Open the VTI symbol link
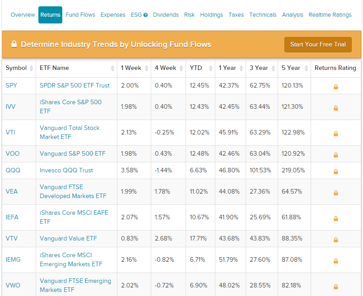The width and height of the screenshot is (363, 296). pyautogui.click(x=10, y=132)
